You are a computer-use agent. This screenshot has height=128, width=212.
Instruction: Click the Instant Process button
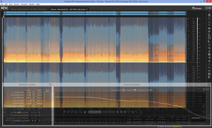pos(94,112)
